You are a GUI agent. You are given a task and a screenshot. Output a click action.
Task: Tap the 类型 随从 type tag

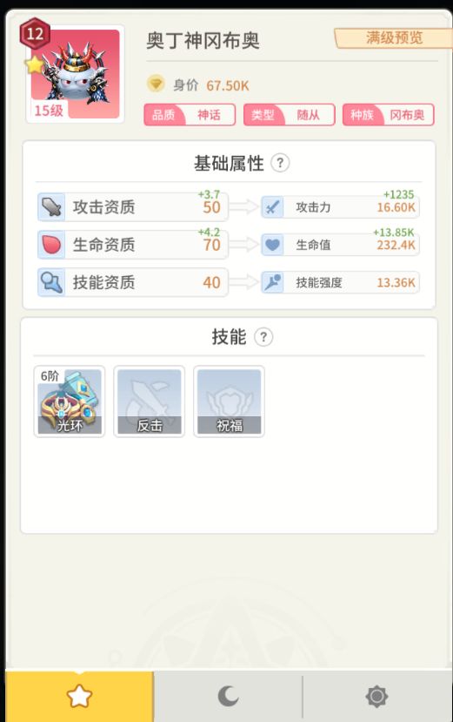pos(289,115)
